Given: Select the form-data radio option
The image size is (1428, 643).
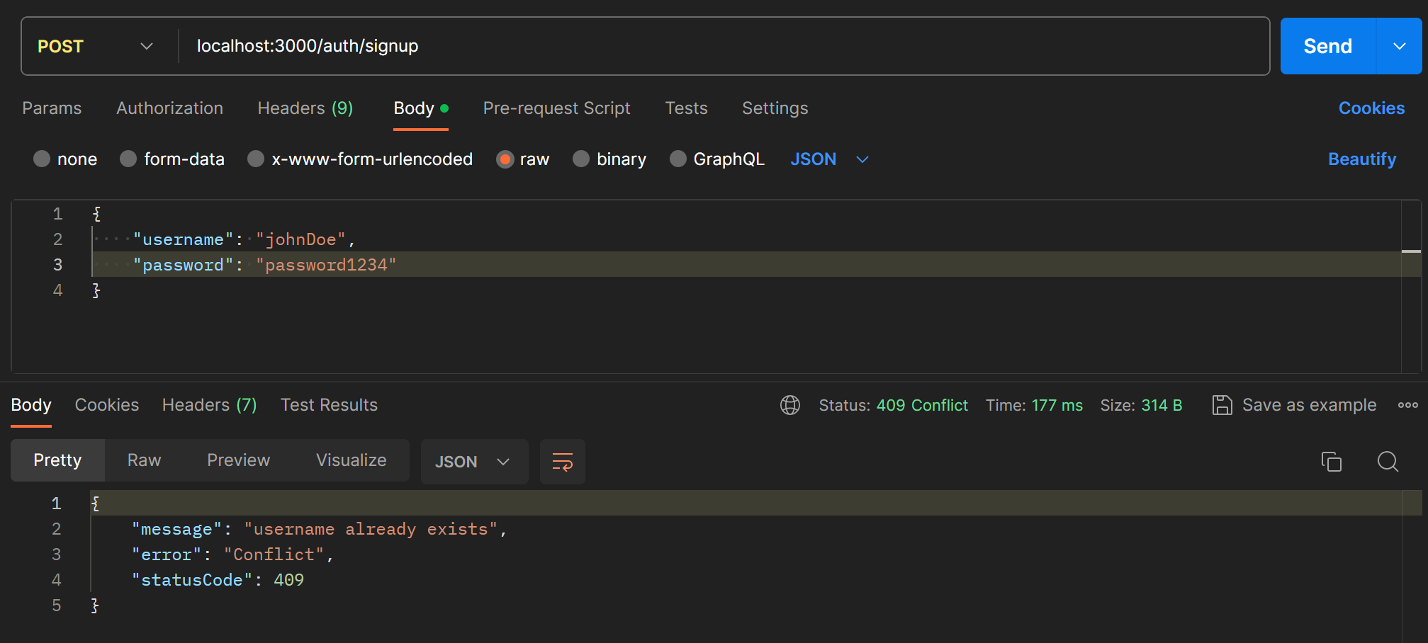Looking at the screenshot, I should [x=128, y=159].
